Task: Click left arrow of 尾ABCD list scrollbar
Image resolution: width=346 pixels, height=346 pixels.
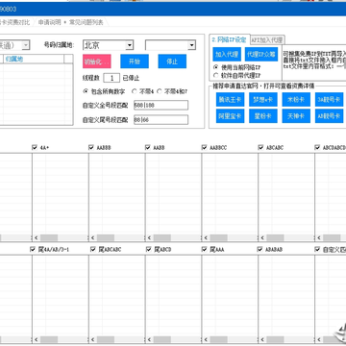Action: pyautogui.click(x=149, y=339)
